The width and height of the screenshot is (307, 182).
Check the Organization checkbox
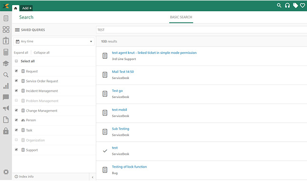[17, 140]
